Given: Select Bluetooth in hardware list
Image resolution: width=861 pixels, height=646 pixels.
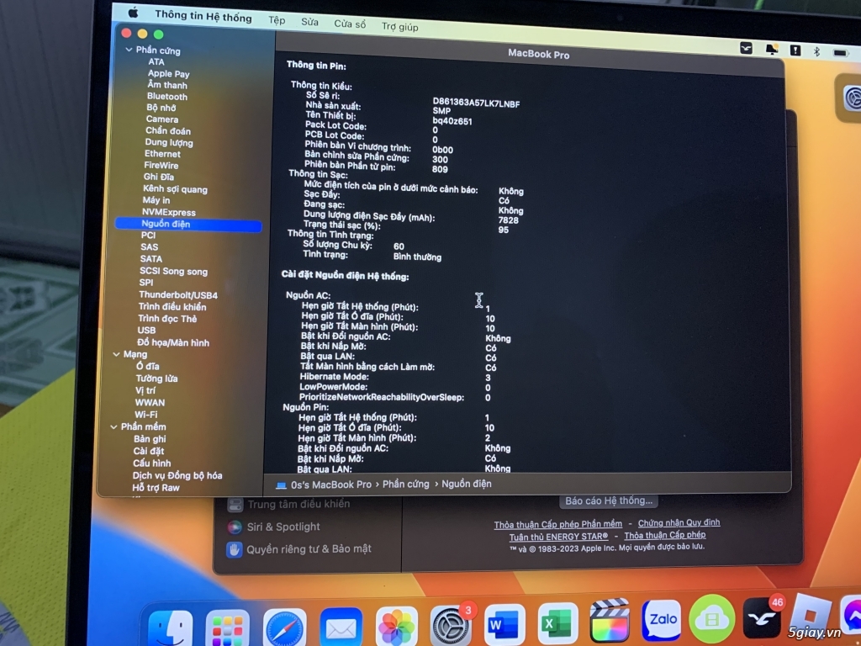Looking at the screenshot, I should 167,96.
